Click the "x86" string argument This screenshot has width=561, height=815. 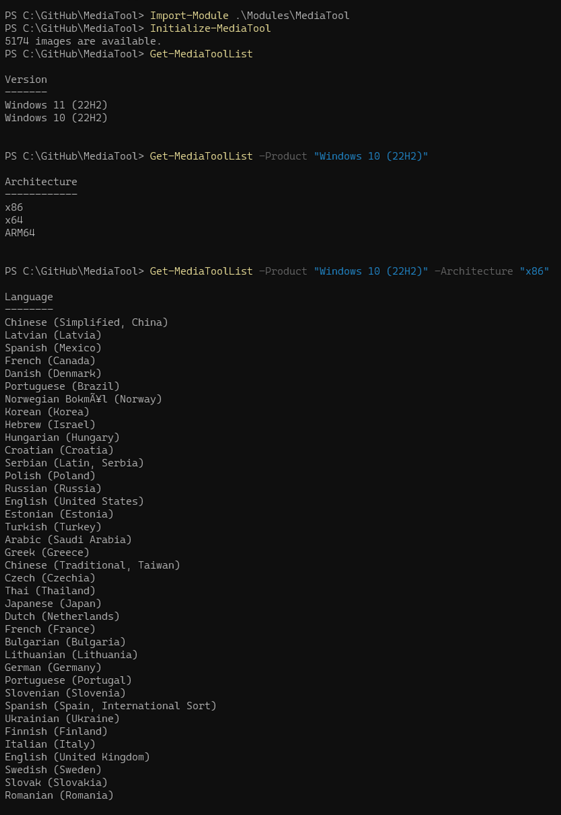534,272
